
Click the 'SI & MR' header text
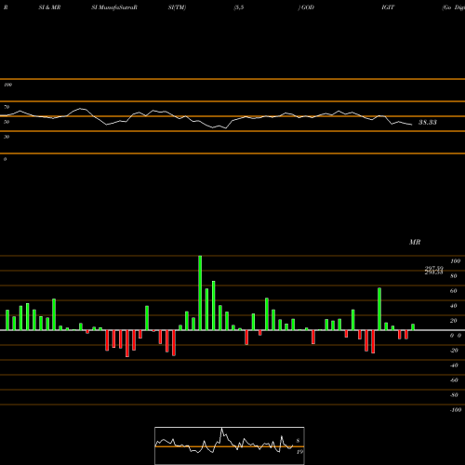pos(49,7)
